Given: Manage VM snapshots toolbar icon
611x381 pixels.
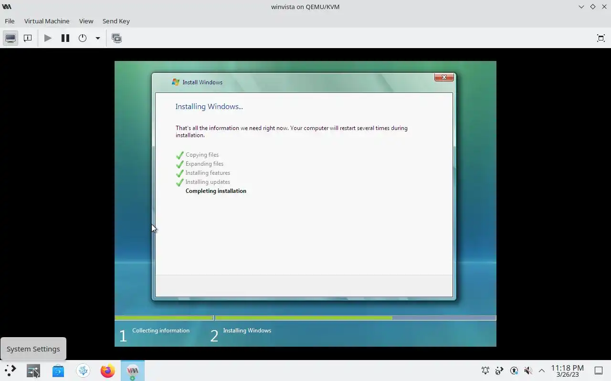Looking at the screenshot, I should pyautogui.click(x=116, y=38).
